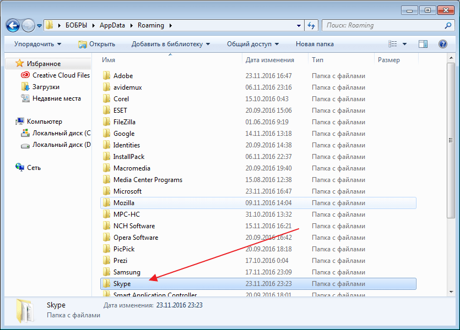The width and height of the screenshot is (460, 330).
Task: Open the recent pages dropdown arrow
Action: tap(39, 26)
